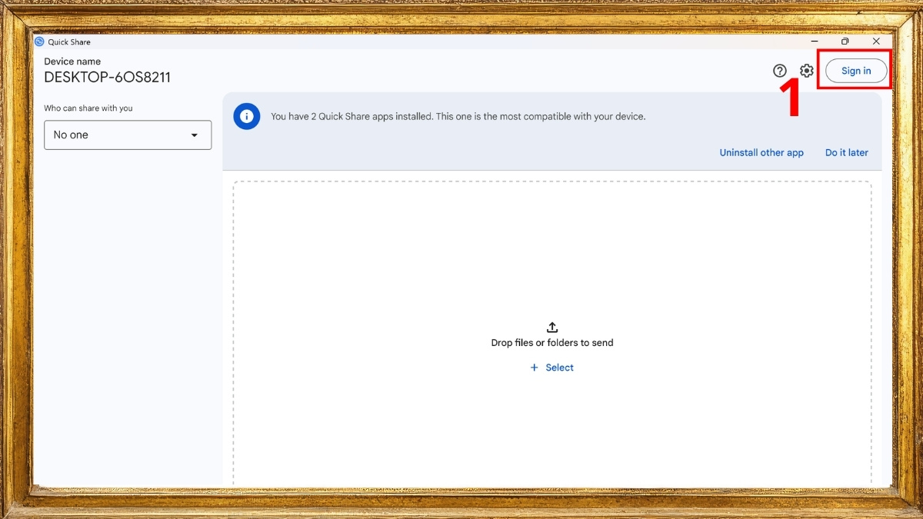The image size is (923, 519).
Task: Close the Quick Share window
Action: 876,42
